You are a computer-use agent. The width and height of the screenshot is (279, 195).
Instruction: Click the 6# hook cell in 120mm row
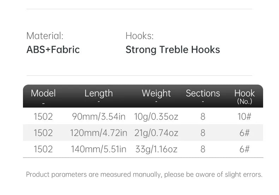[244, 133]
